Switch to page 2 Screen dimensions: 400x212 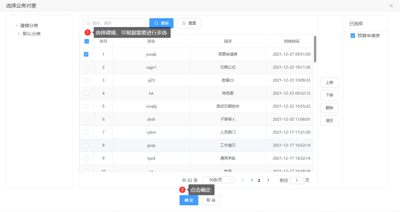pos(259,180)
